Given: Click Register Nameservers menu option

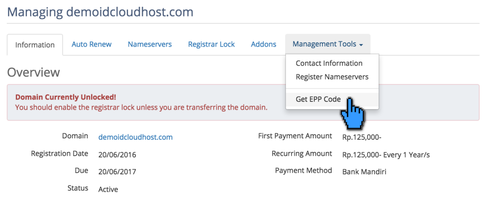Looking at the screenshot, I should [332, 77].
